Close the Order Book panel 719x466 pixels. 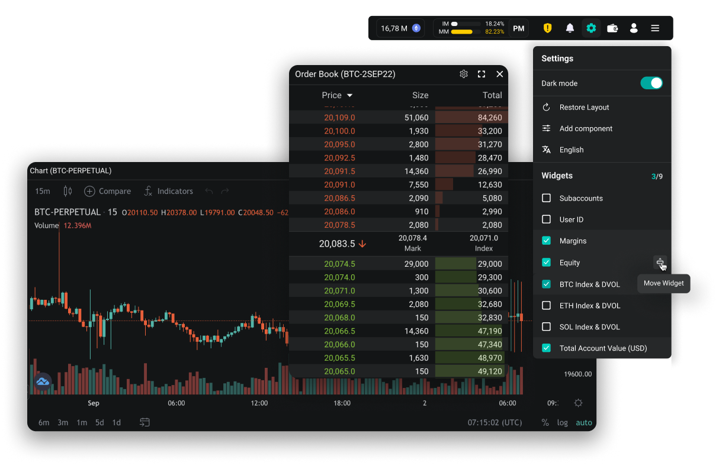click(500, 74)
